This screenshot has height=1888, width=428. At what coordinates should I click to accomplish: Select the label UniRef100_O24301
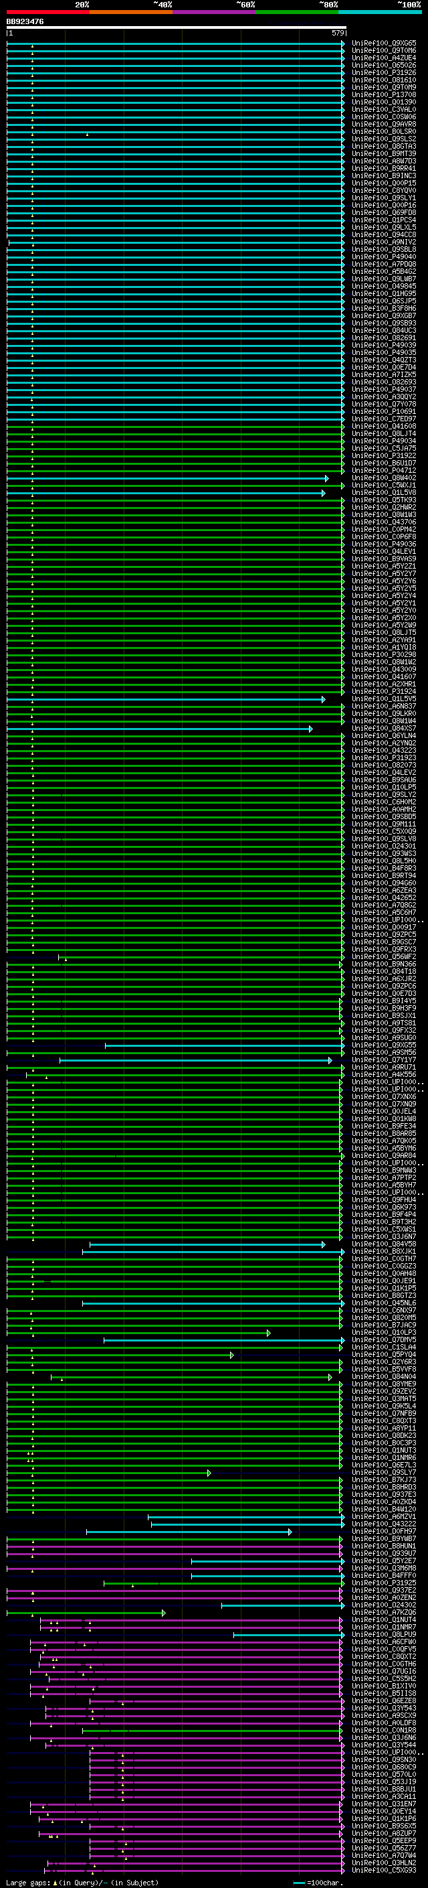[384, 846]
